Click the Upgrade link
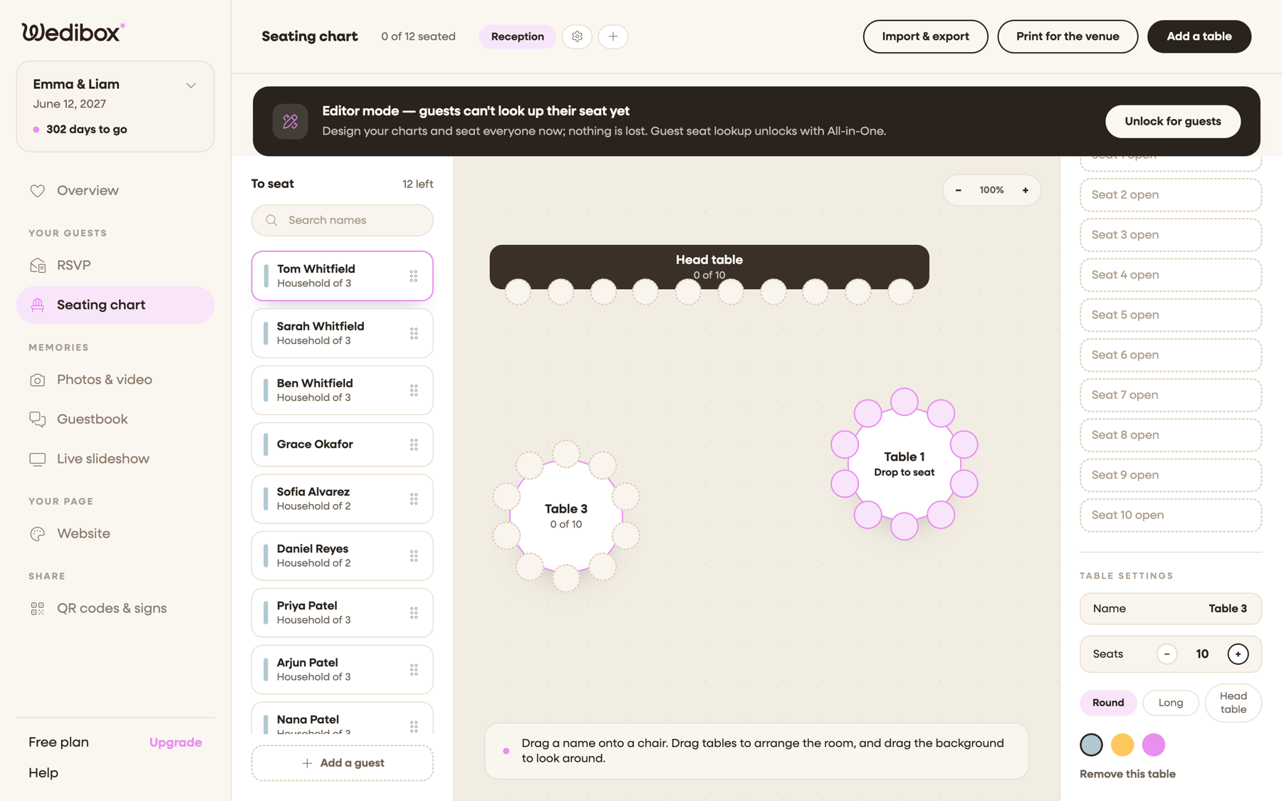Screen dimensions: 1282x801 tap(175, 742)
